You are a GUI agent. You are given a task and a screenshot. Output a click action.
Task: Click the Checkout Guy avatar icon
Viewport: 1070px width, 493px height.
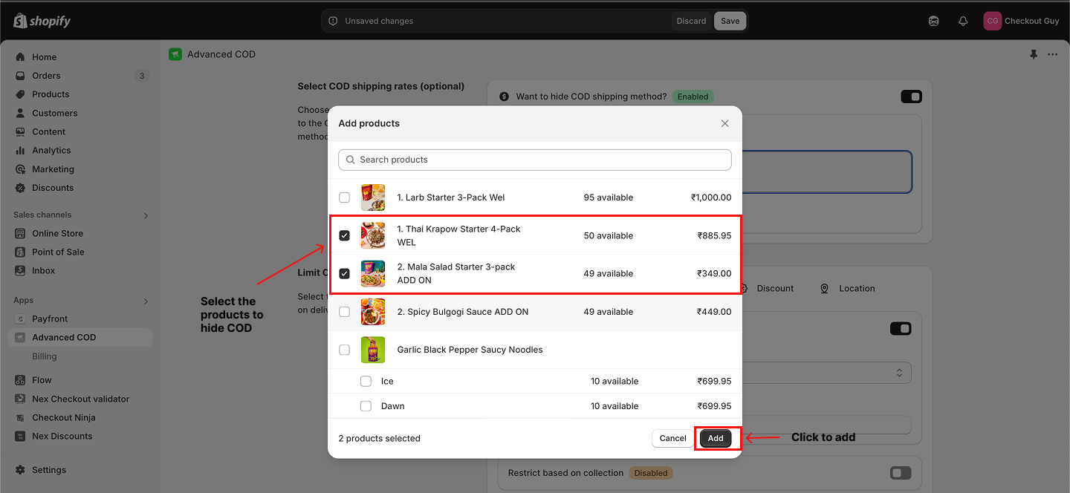tap(992, 21)
